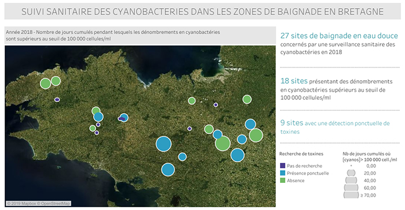The image size is (405, 210).
Task: Click the westernmost green circle on the map
Action: 46,84
